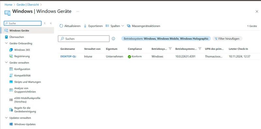The image size is (261, 129).
Task: Click Exportieren button label
Action: click(x=96, y=26)
